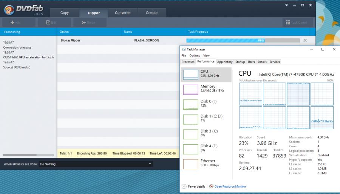The height and width of the screenshot is (194, 340).
Task: Open the Converter module tab
Action: coord(123,13)
